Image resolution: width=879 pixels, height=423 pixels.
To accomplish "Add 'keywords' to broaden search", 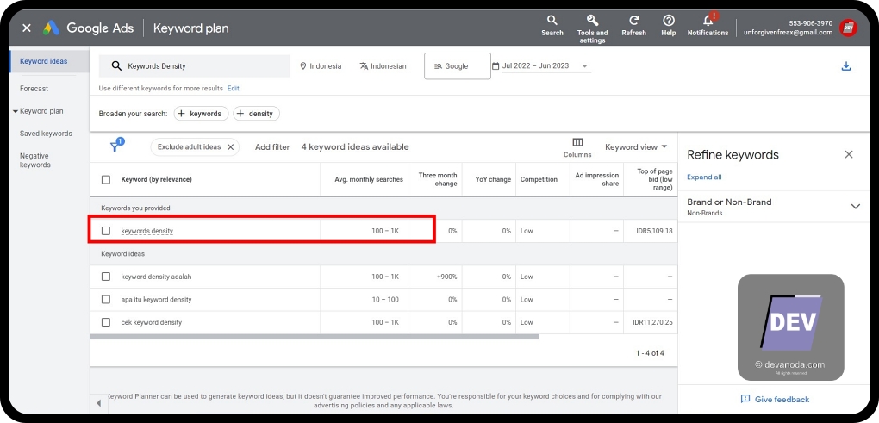I will coord(201,114).
